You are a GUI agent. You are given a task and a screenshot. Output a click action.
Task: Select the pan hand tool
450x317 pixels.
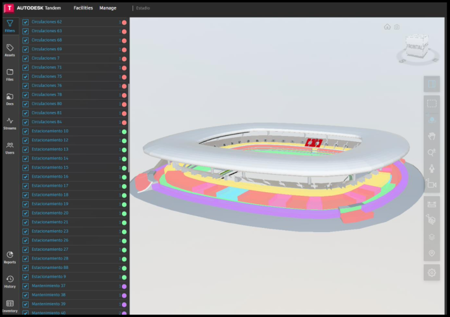pos(432,136)
